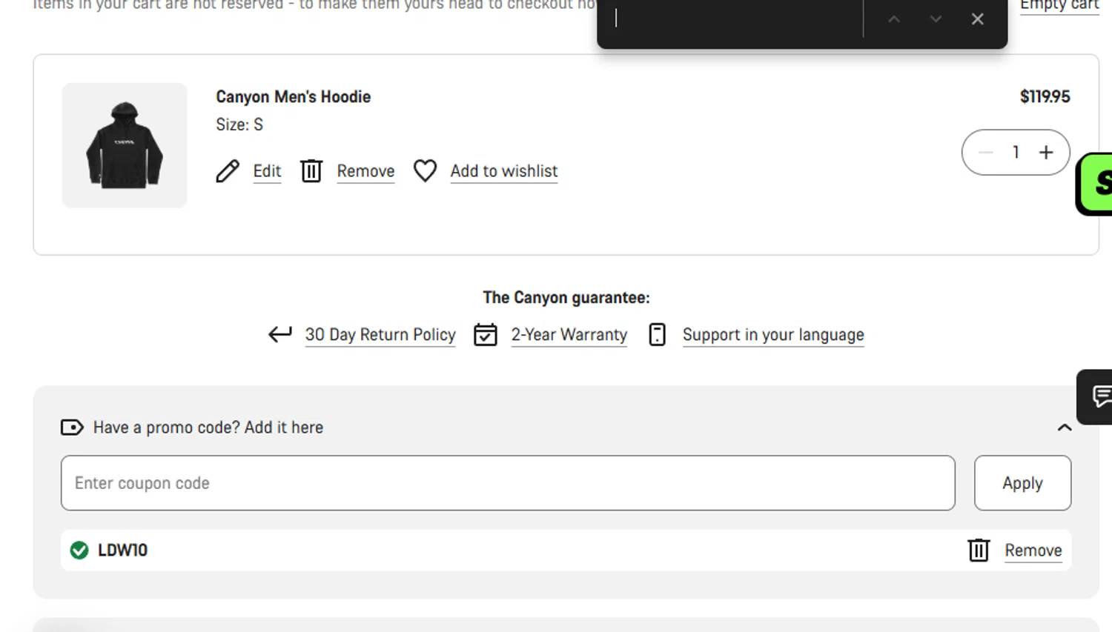
Task: Click the pencil Edit icon
Action: coord(228,171)
